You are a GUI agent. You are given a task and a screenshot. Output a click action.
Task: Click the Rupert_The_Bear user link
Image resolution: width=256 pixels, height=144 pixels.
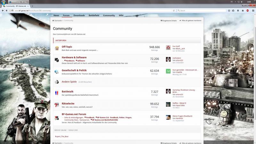[x=62, y=137]
